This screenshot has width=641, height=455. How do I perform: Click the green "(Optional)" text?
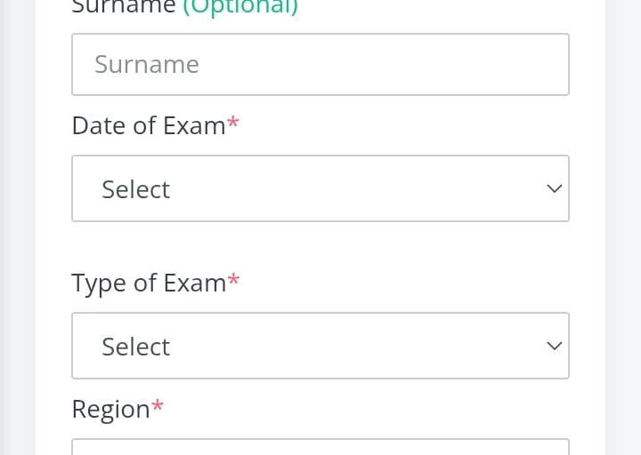[x=240, y=7]
